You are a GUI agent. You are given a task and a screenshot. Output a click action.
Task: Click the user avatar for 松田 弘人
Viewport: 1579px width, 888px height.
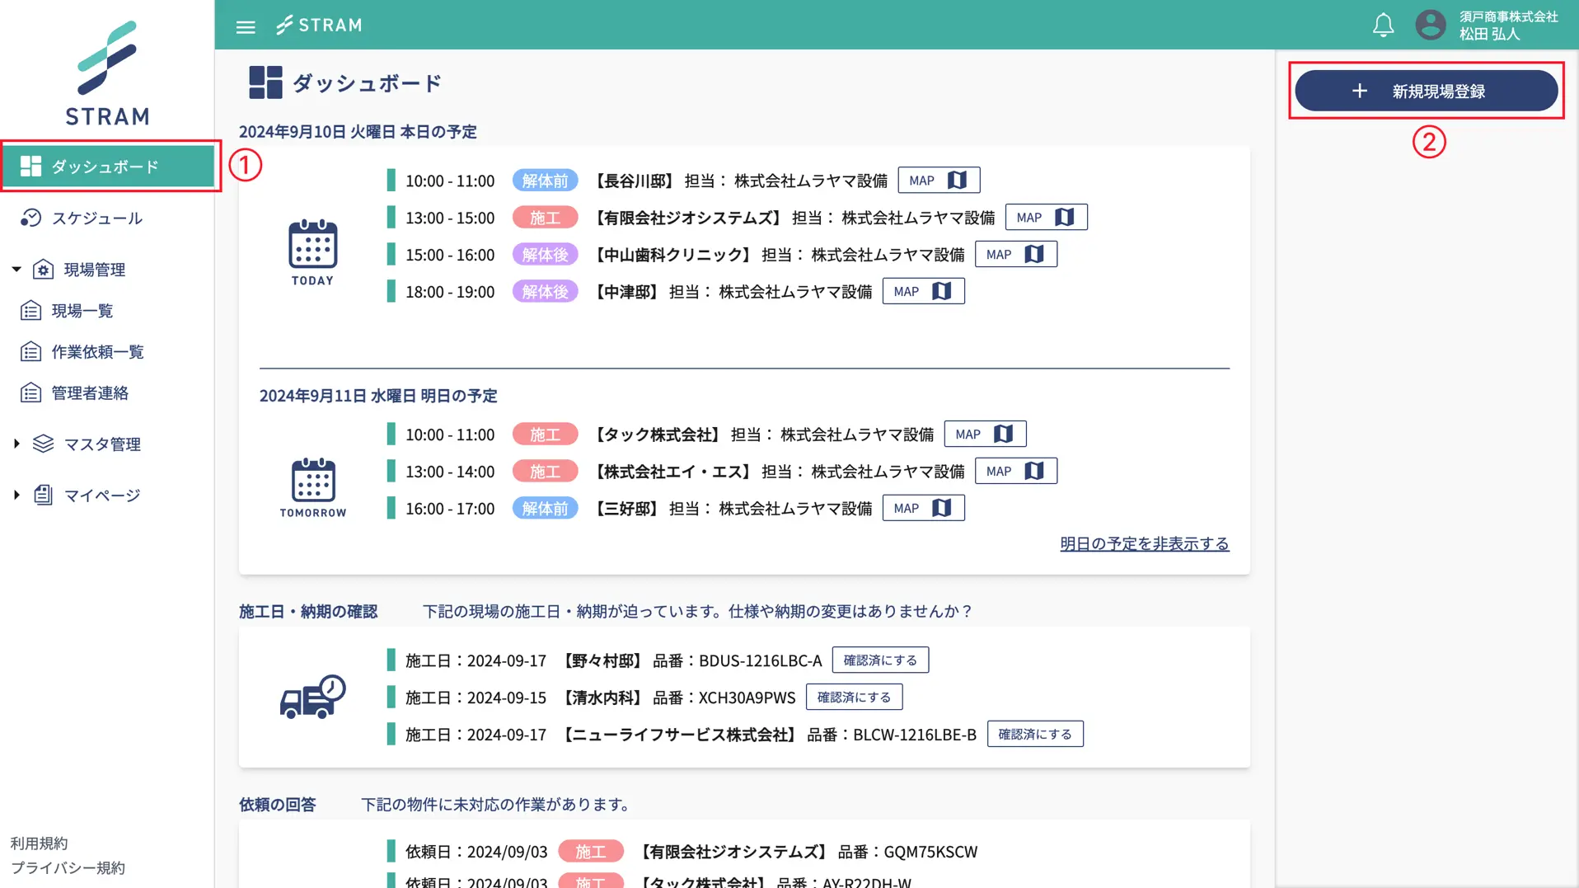pyautogui.click(x=1430, y=25)
